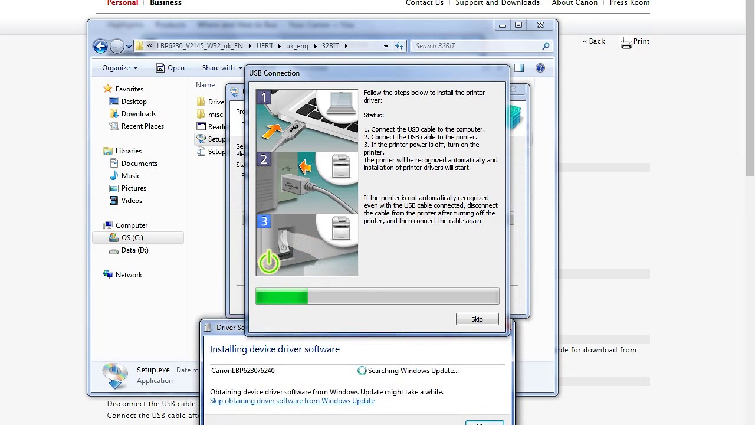Open the Music library
Viewport: 755px width, 425px height.
click(x=130, y=176)
